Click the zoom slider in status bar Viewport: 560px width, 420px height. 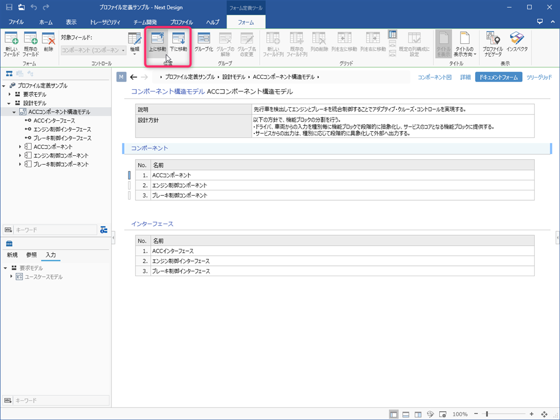pos(487,414)
